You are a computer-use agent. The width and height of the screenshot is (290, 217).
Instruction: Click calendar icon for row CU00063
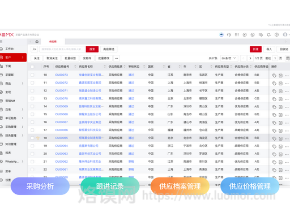point(280,154)
